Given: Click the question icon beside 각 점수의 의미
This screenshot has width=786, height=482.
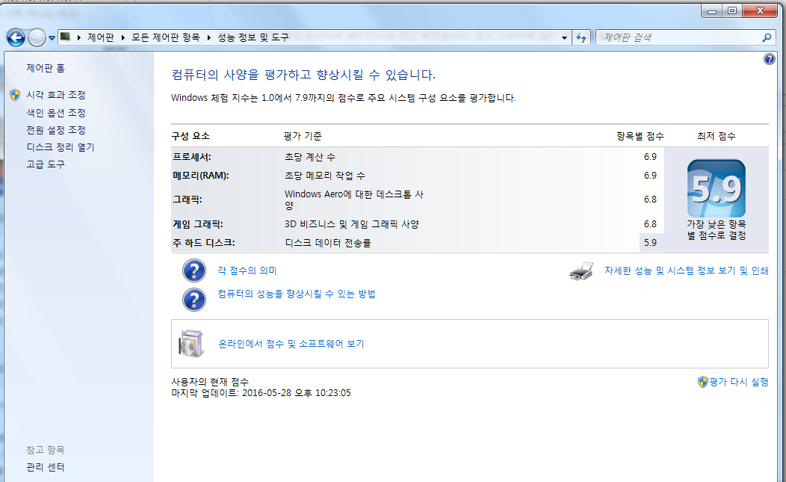Looking at the screenshot, I should [194, 271].
